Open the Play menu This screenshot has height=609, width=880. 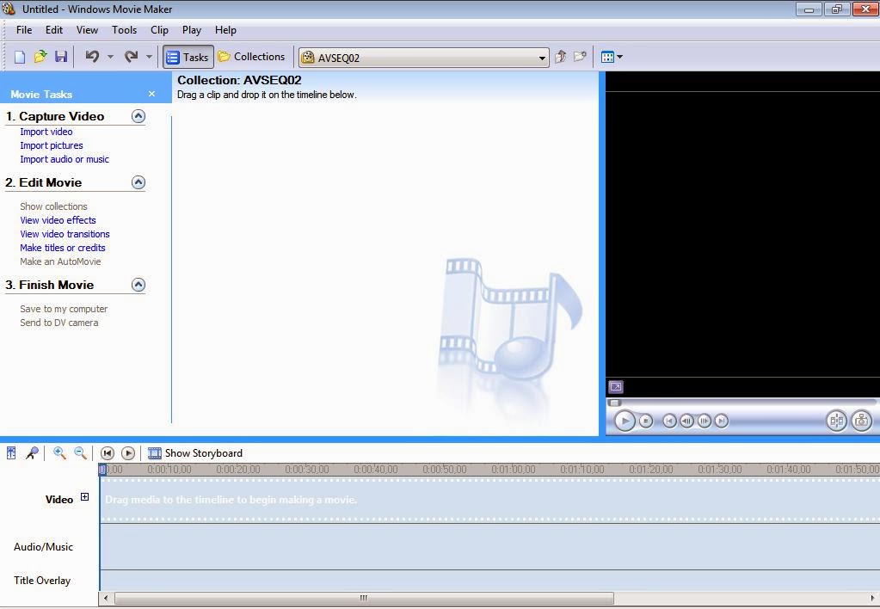click(x=191, y=30)
